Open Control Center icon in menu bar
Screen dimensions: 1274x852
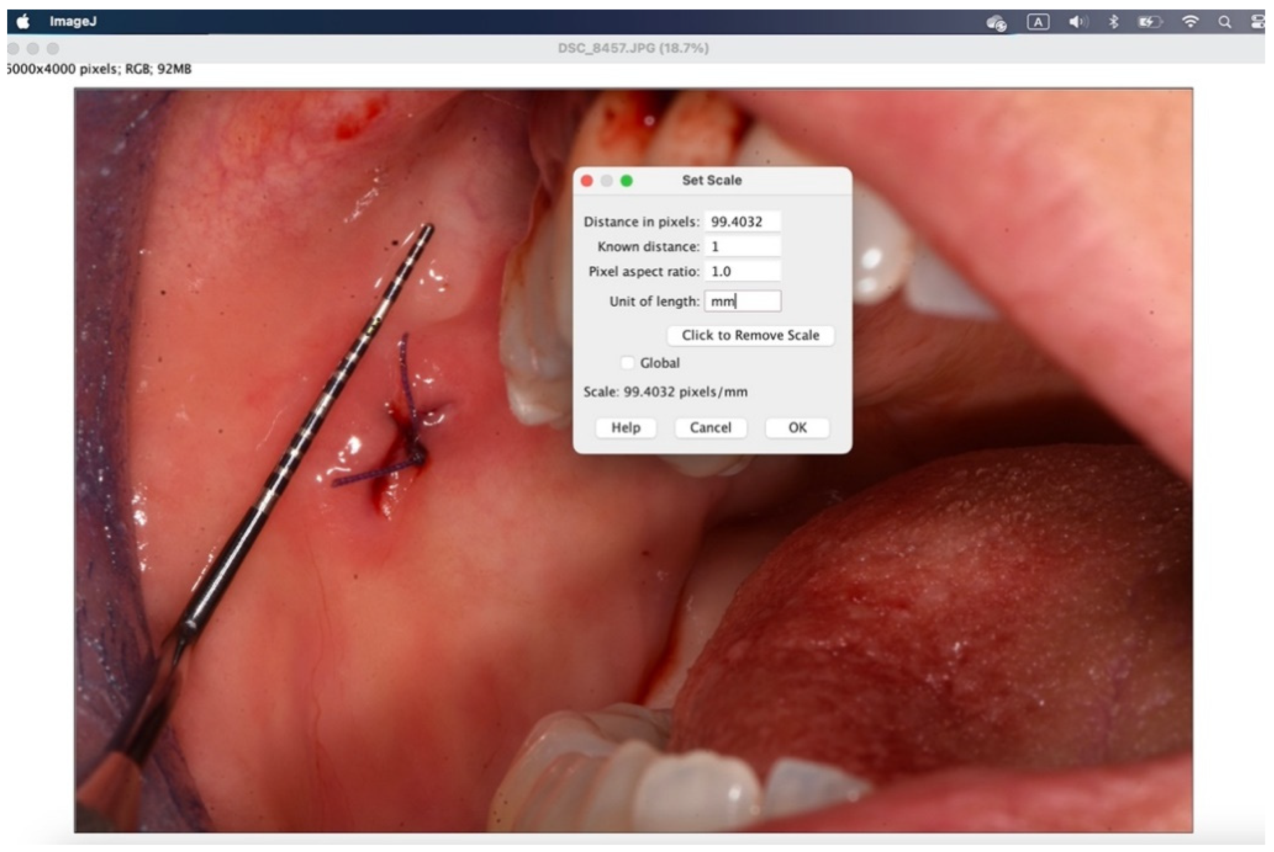click(x=1258, y=22)
